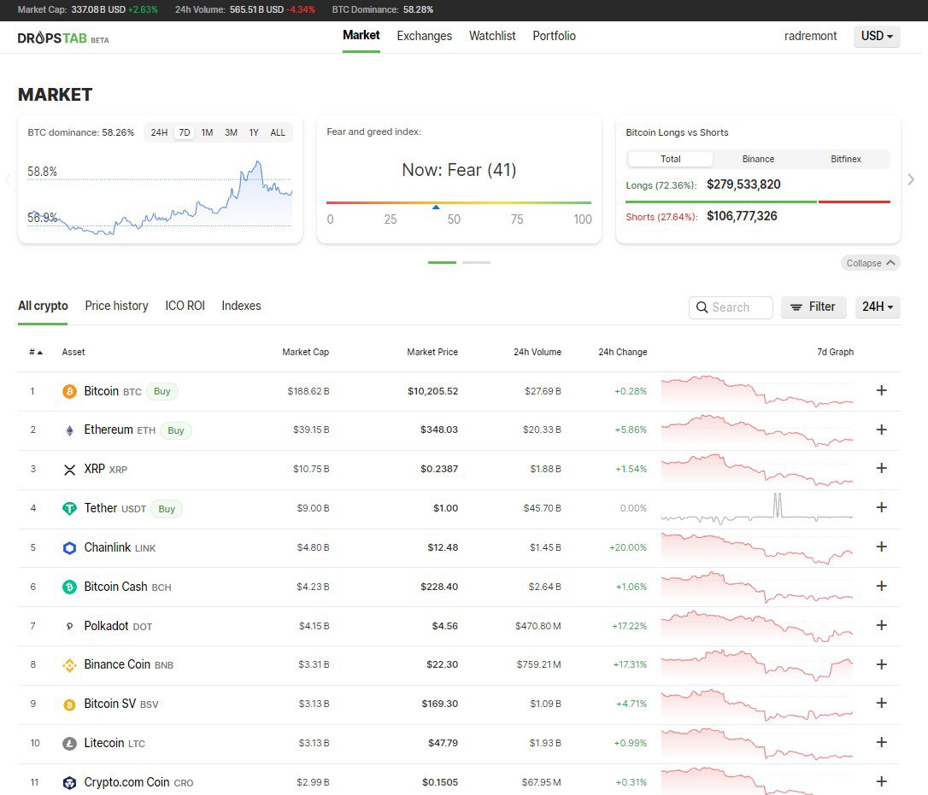Collapse the market widgets section
The height and width of the screenshot is (795, 928).
click(870, 263)
